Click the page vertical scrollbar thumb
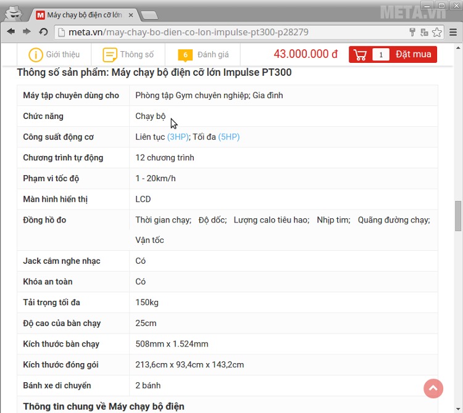The height and width of the screenshot is (413, 463). [x=458, y=216]
